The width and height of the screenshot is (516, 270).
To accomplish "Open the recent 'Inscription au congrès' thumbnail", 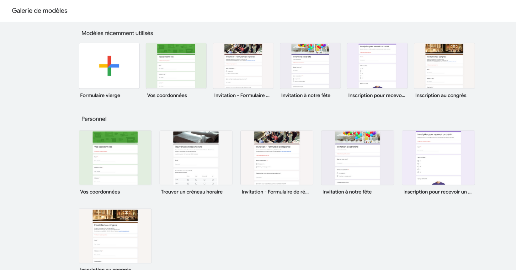I will [x=444, y=66].
